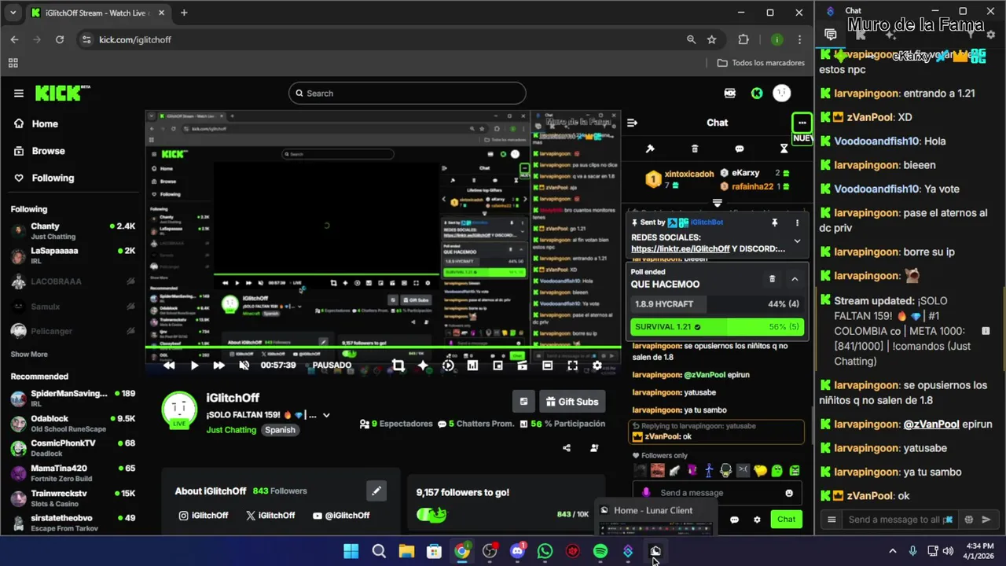The image size is (1006, 566).
Task: Open the profile avatar menu in Kick header
Action: (781, 94)
